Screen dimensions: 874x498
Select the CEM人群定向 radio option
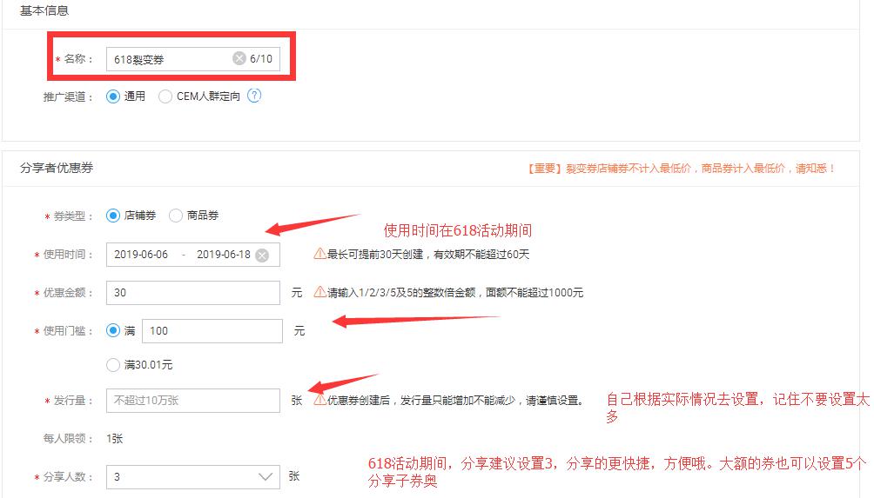(x=165, y=96)
